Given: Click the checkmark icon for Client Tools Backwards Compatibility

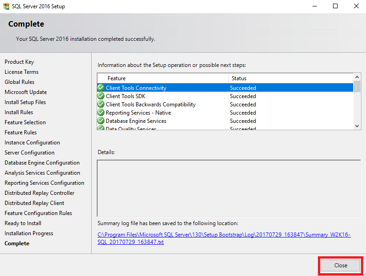Looking at the screenshot, I should pyautogui.click(x=101, y=105).
